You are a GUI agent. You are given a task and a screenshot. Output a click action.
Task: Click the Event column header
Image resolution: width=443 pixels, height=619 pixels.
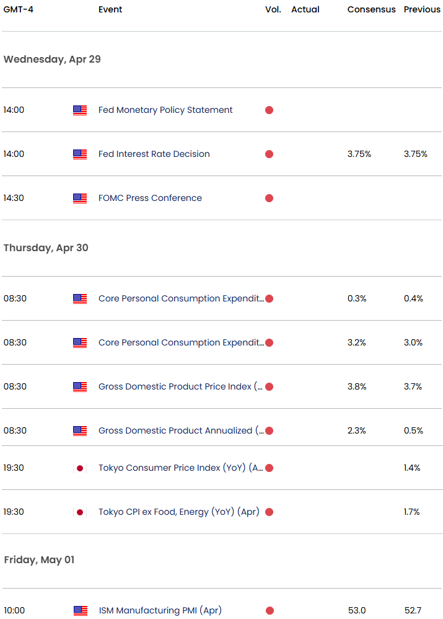pyautogui.click(x=110, y=10)
